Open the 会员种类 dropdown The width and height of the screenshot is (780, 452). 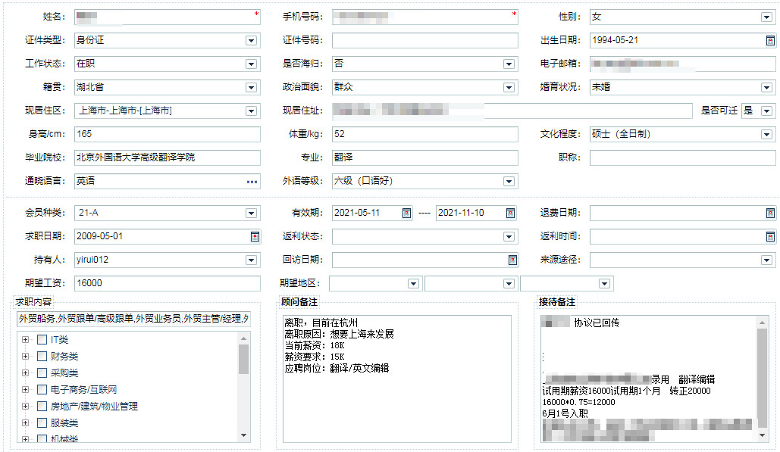click(x=251, y=213)
